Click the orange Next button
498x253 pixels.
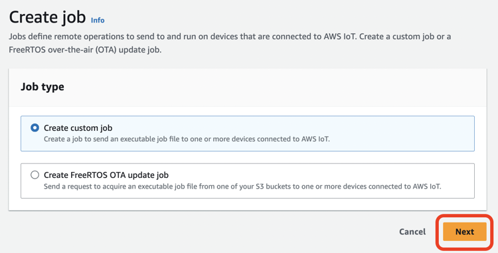pyautogui.click(x=465, y=232)
